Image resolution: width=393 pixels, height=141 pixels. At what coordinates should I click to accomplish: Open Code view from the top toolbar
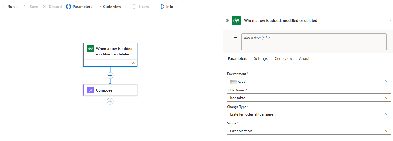[x=109, y=7]
